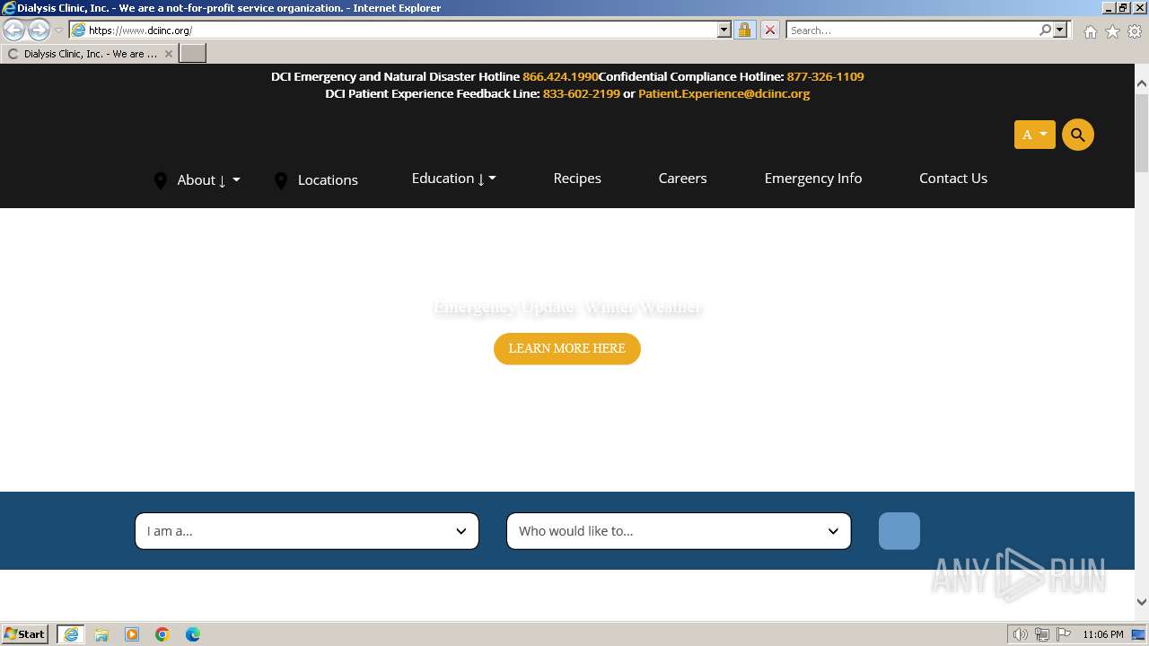Click the map pin icon beside About
1149x646 pixels.
point(161,180)
